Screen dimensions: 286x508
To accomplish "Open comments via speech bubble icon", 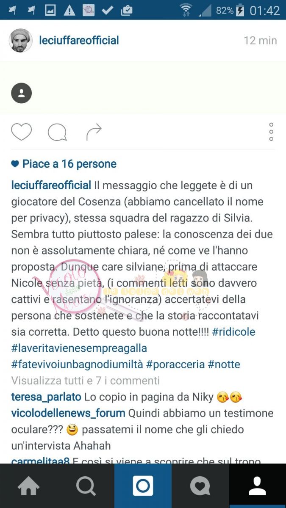I will (x=57, y=133).
